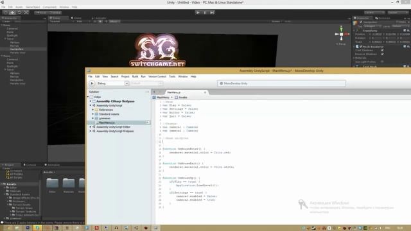
Task: Click the green Y axis of scene gizmo
Action: tap(341, 28)
